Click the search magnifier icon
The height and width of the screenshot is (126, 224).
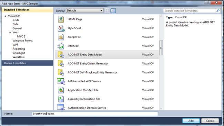[218, 11]
